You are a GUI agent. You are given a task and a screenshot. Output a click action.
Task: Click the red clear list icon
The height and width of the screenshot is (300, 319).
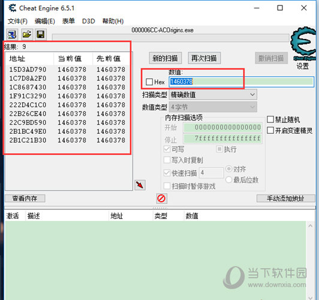coord(161,199)
